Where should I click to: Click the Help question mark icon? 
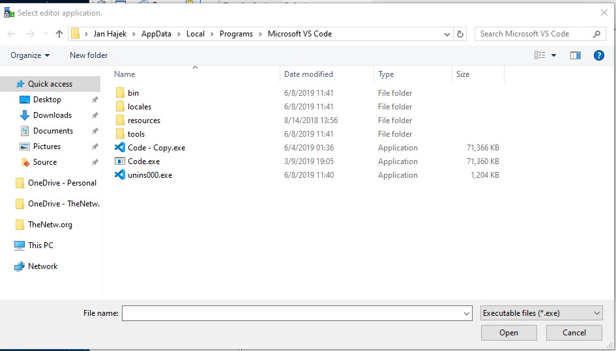click(598, 55)
